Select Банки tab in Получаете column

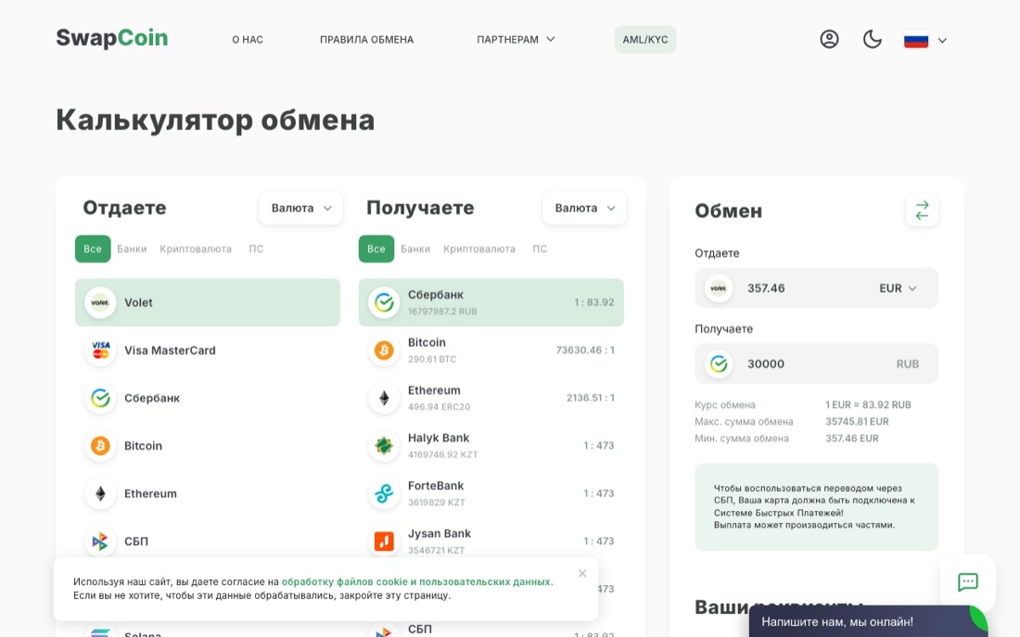coord(415,248)
